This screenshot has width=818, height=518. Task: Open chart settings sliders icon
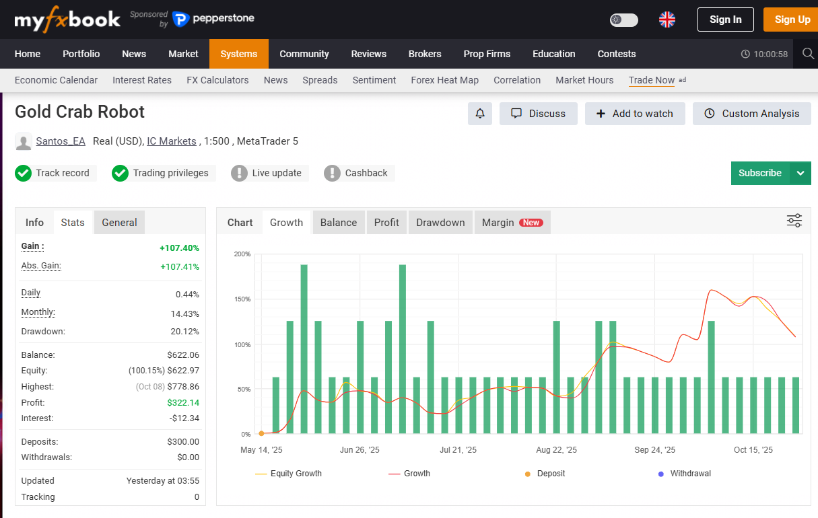point(794,221)
